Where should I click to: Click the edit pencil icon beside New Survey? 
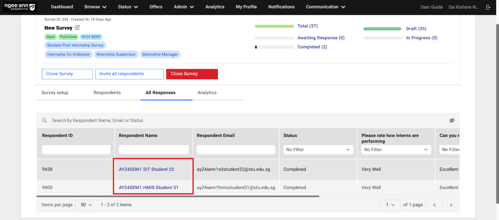click(x=77, y=28)
